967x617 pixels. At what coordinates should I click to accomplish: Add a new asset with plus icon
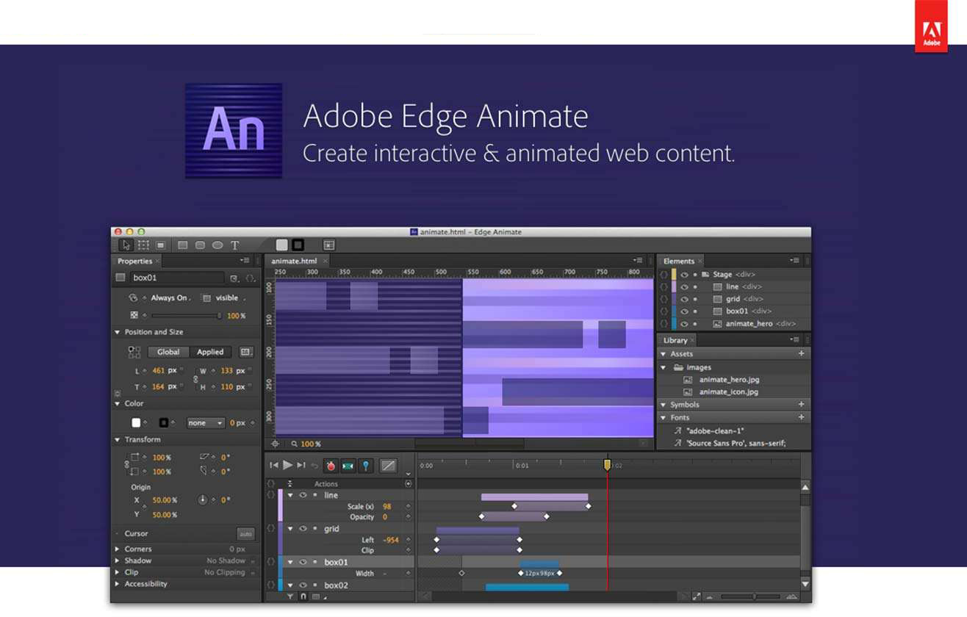pos(801,354)
